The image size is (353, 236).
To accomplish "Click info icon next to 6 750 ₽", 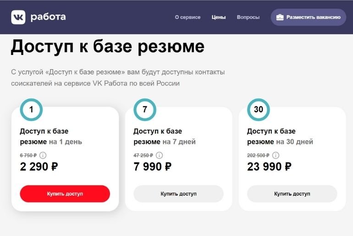I will click(x=43, y=155).
